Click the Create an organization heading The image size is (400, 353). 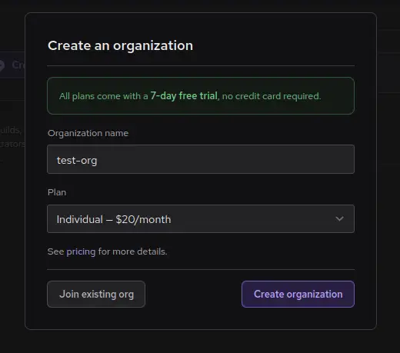coord(120,46)
